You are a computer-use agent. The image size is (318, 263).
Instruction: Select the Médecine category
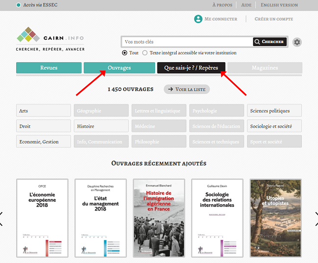coord(159,126)
